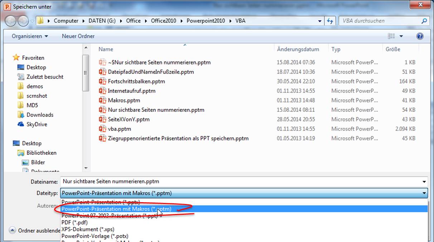This screenshot has height=242, width=434.
Task: Click the navigation pane scrollbar thumb
Action: coord(86,73)
